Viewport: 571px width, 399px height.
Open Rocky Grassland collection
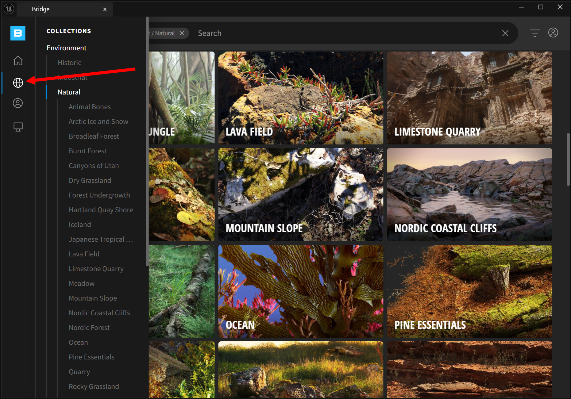click(94, 386)
